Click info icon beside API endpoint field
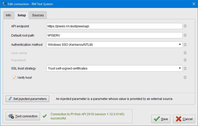 coord(185,26)
